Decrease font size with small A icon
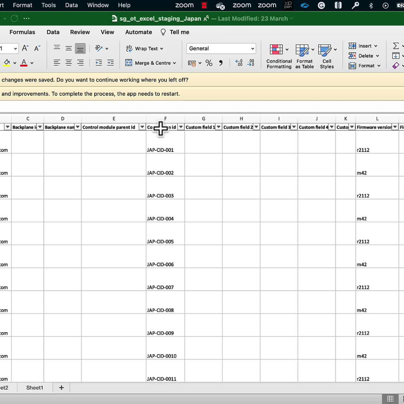The image size is (404, 404). [37, 48]
